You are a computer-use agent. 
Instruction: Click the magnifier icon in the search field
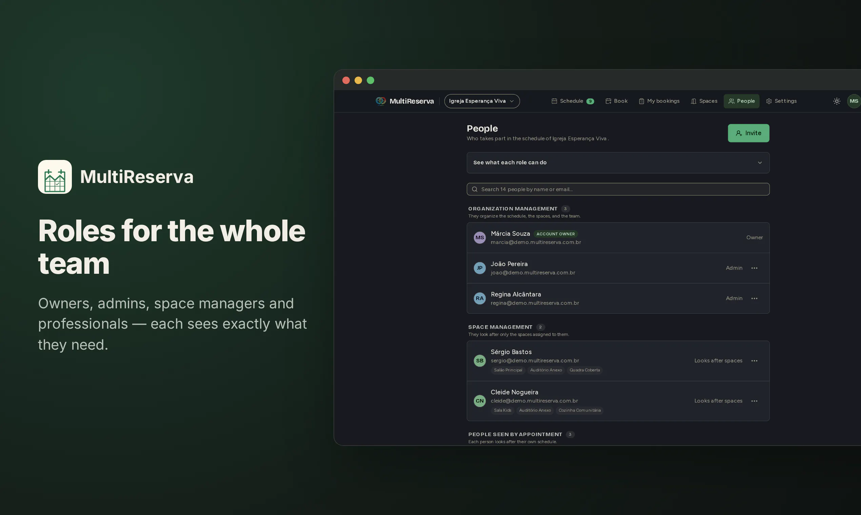(475, 189)
